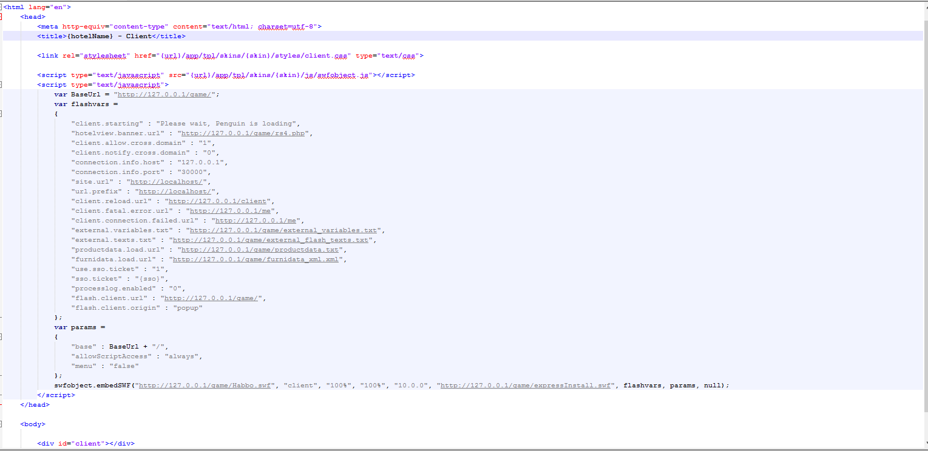The image size is (928, 451).
Task: Click the closing </head> tag
Action: [x=35, y=405]
